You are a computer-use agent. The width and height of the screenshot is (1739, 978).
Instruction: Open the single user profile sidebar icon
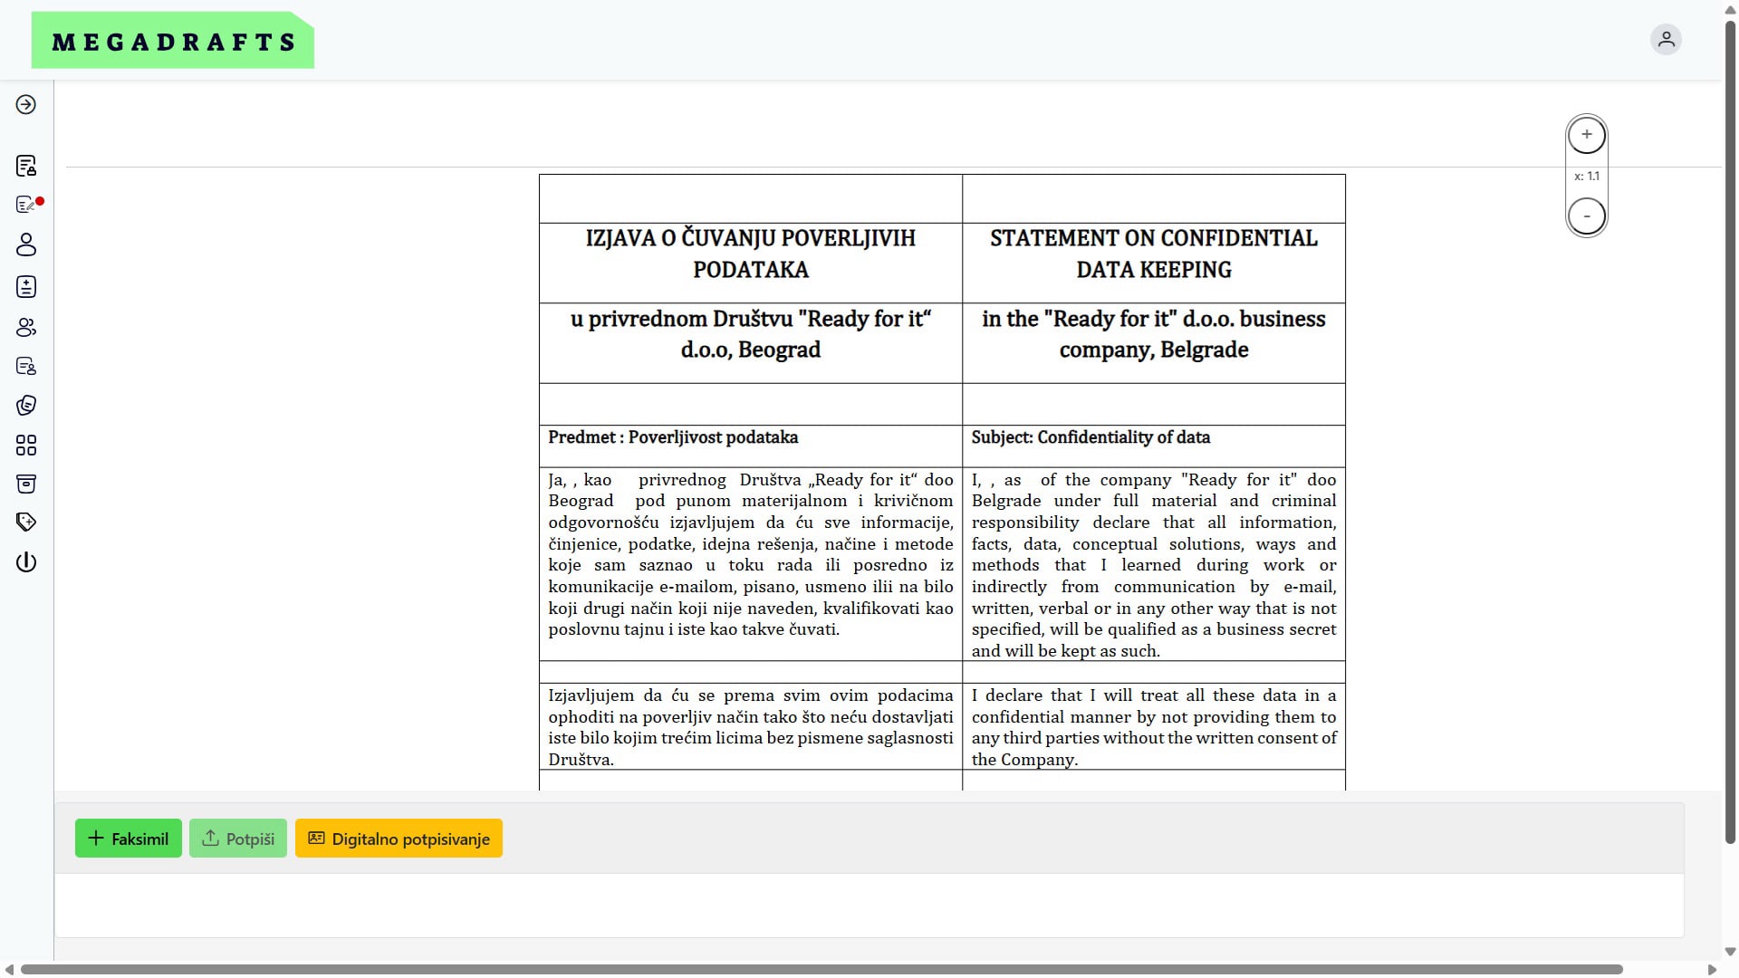(26, 244)
